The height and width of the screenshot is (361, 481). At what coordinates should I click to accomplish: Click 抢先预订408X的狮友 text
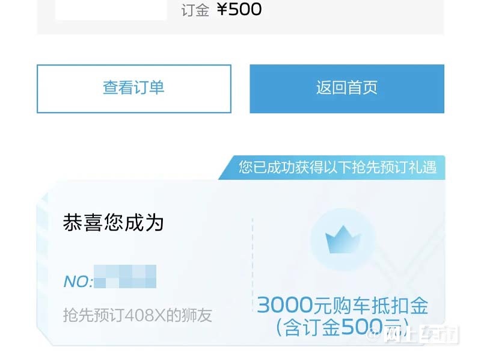click(138, 315)
